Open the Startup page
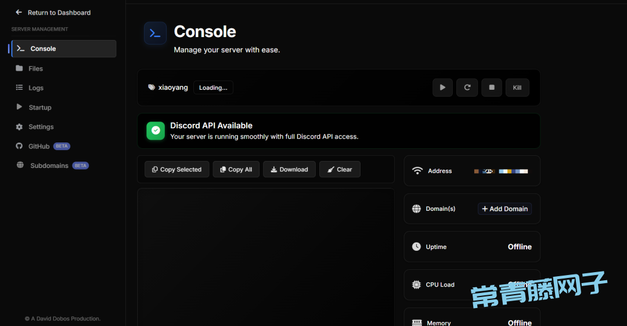Screen dimensions: 627x326 coord(39,107)
